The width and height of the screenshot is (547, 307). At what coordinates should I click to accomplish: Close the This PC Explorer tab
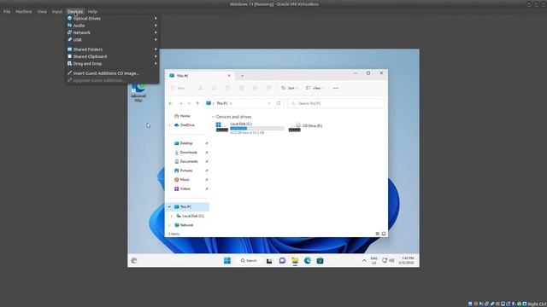229,76
